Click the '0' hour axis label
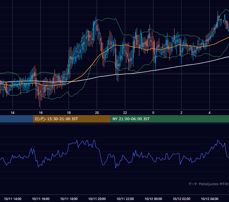This screenshot has width=229, height=202. click(153, 113)
